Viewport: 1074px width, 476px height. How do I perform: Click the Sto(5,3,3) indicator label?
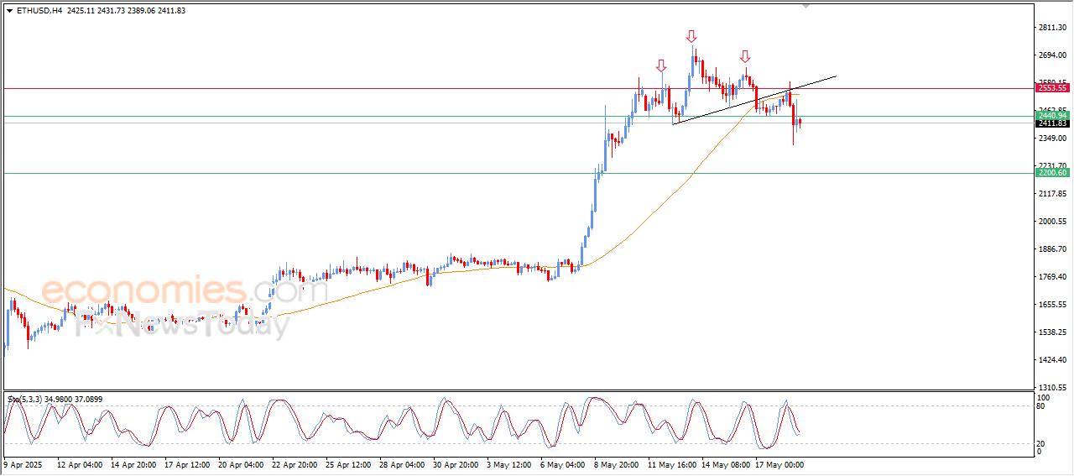tap(24, 400)
